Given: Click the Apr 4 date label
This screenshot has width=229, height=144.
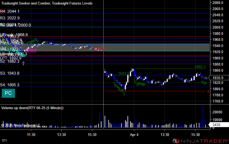Looking at the screenshot, I should pos(134,135).
